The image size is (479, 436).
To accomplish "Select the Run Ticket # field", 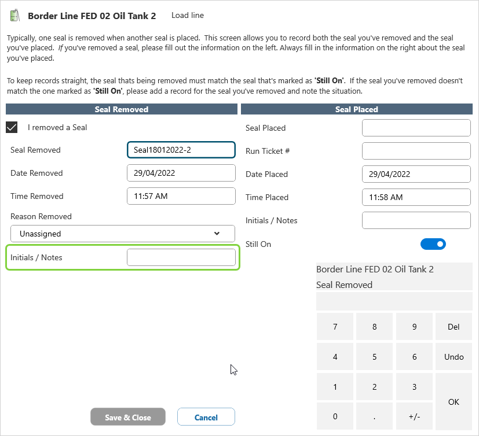I will (x=416, y=151).
